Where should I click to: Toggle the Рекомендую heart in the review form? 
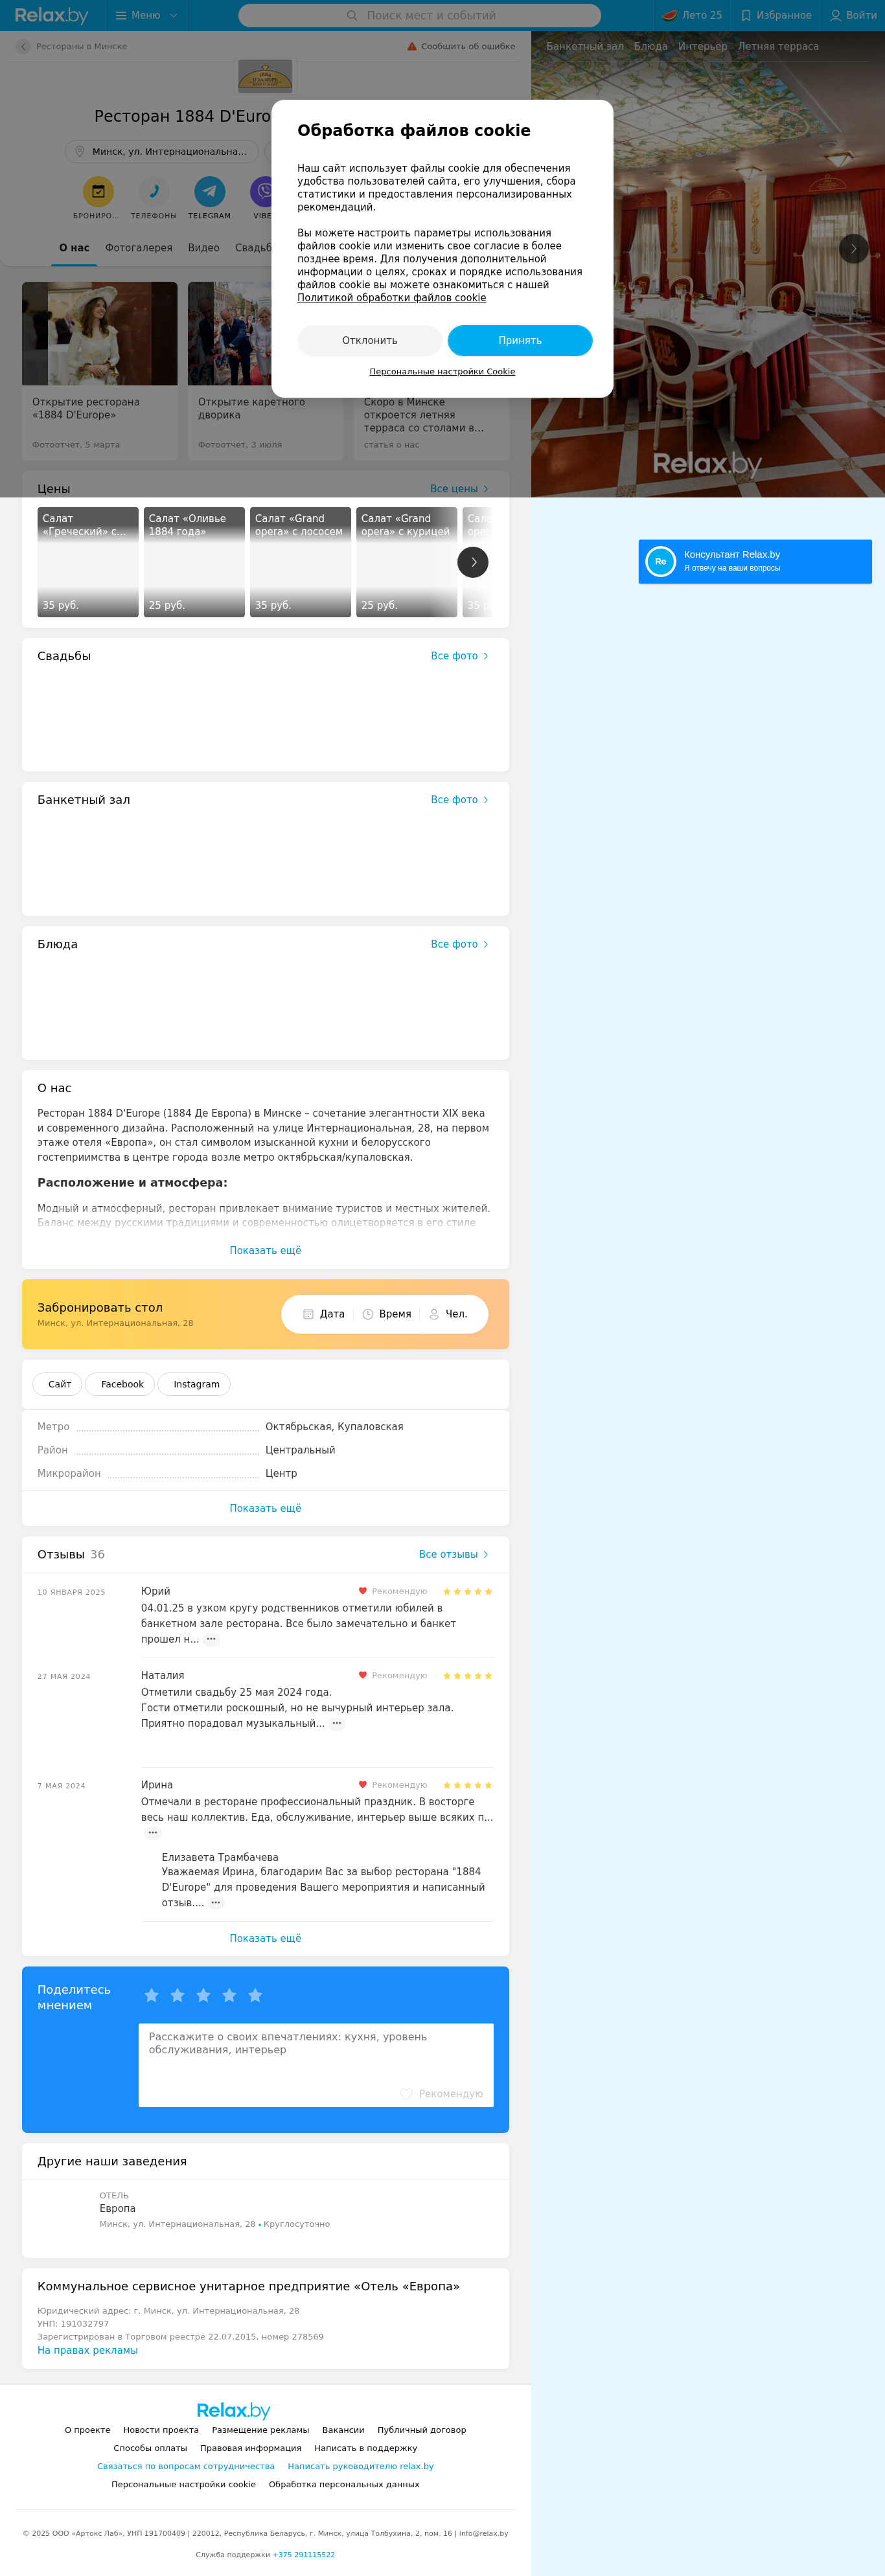(406, 2093)
